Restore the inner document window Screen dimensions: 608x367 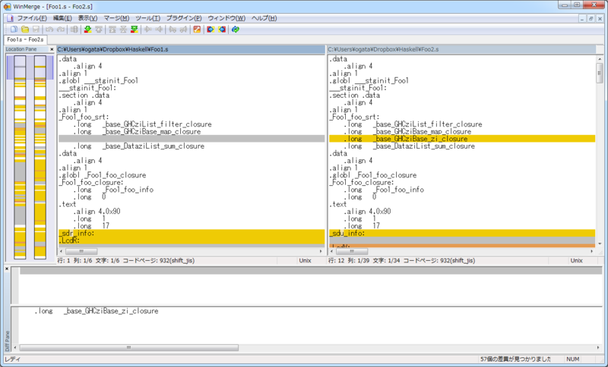(591, 18)
